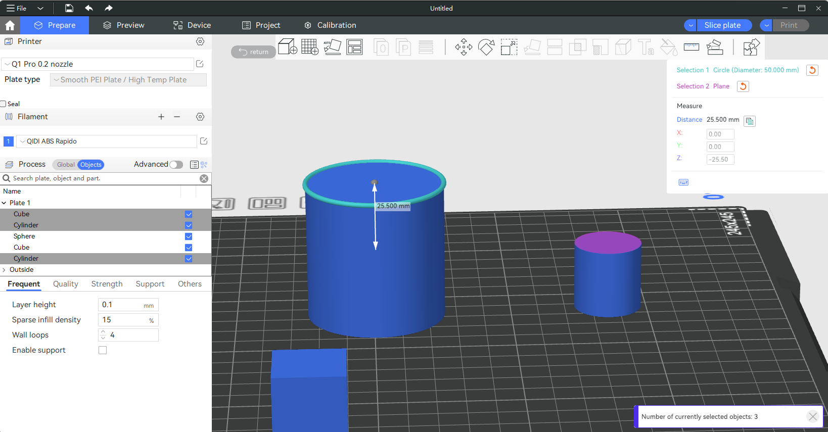Select the Measure ruler tool

(691, 47)
